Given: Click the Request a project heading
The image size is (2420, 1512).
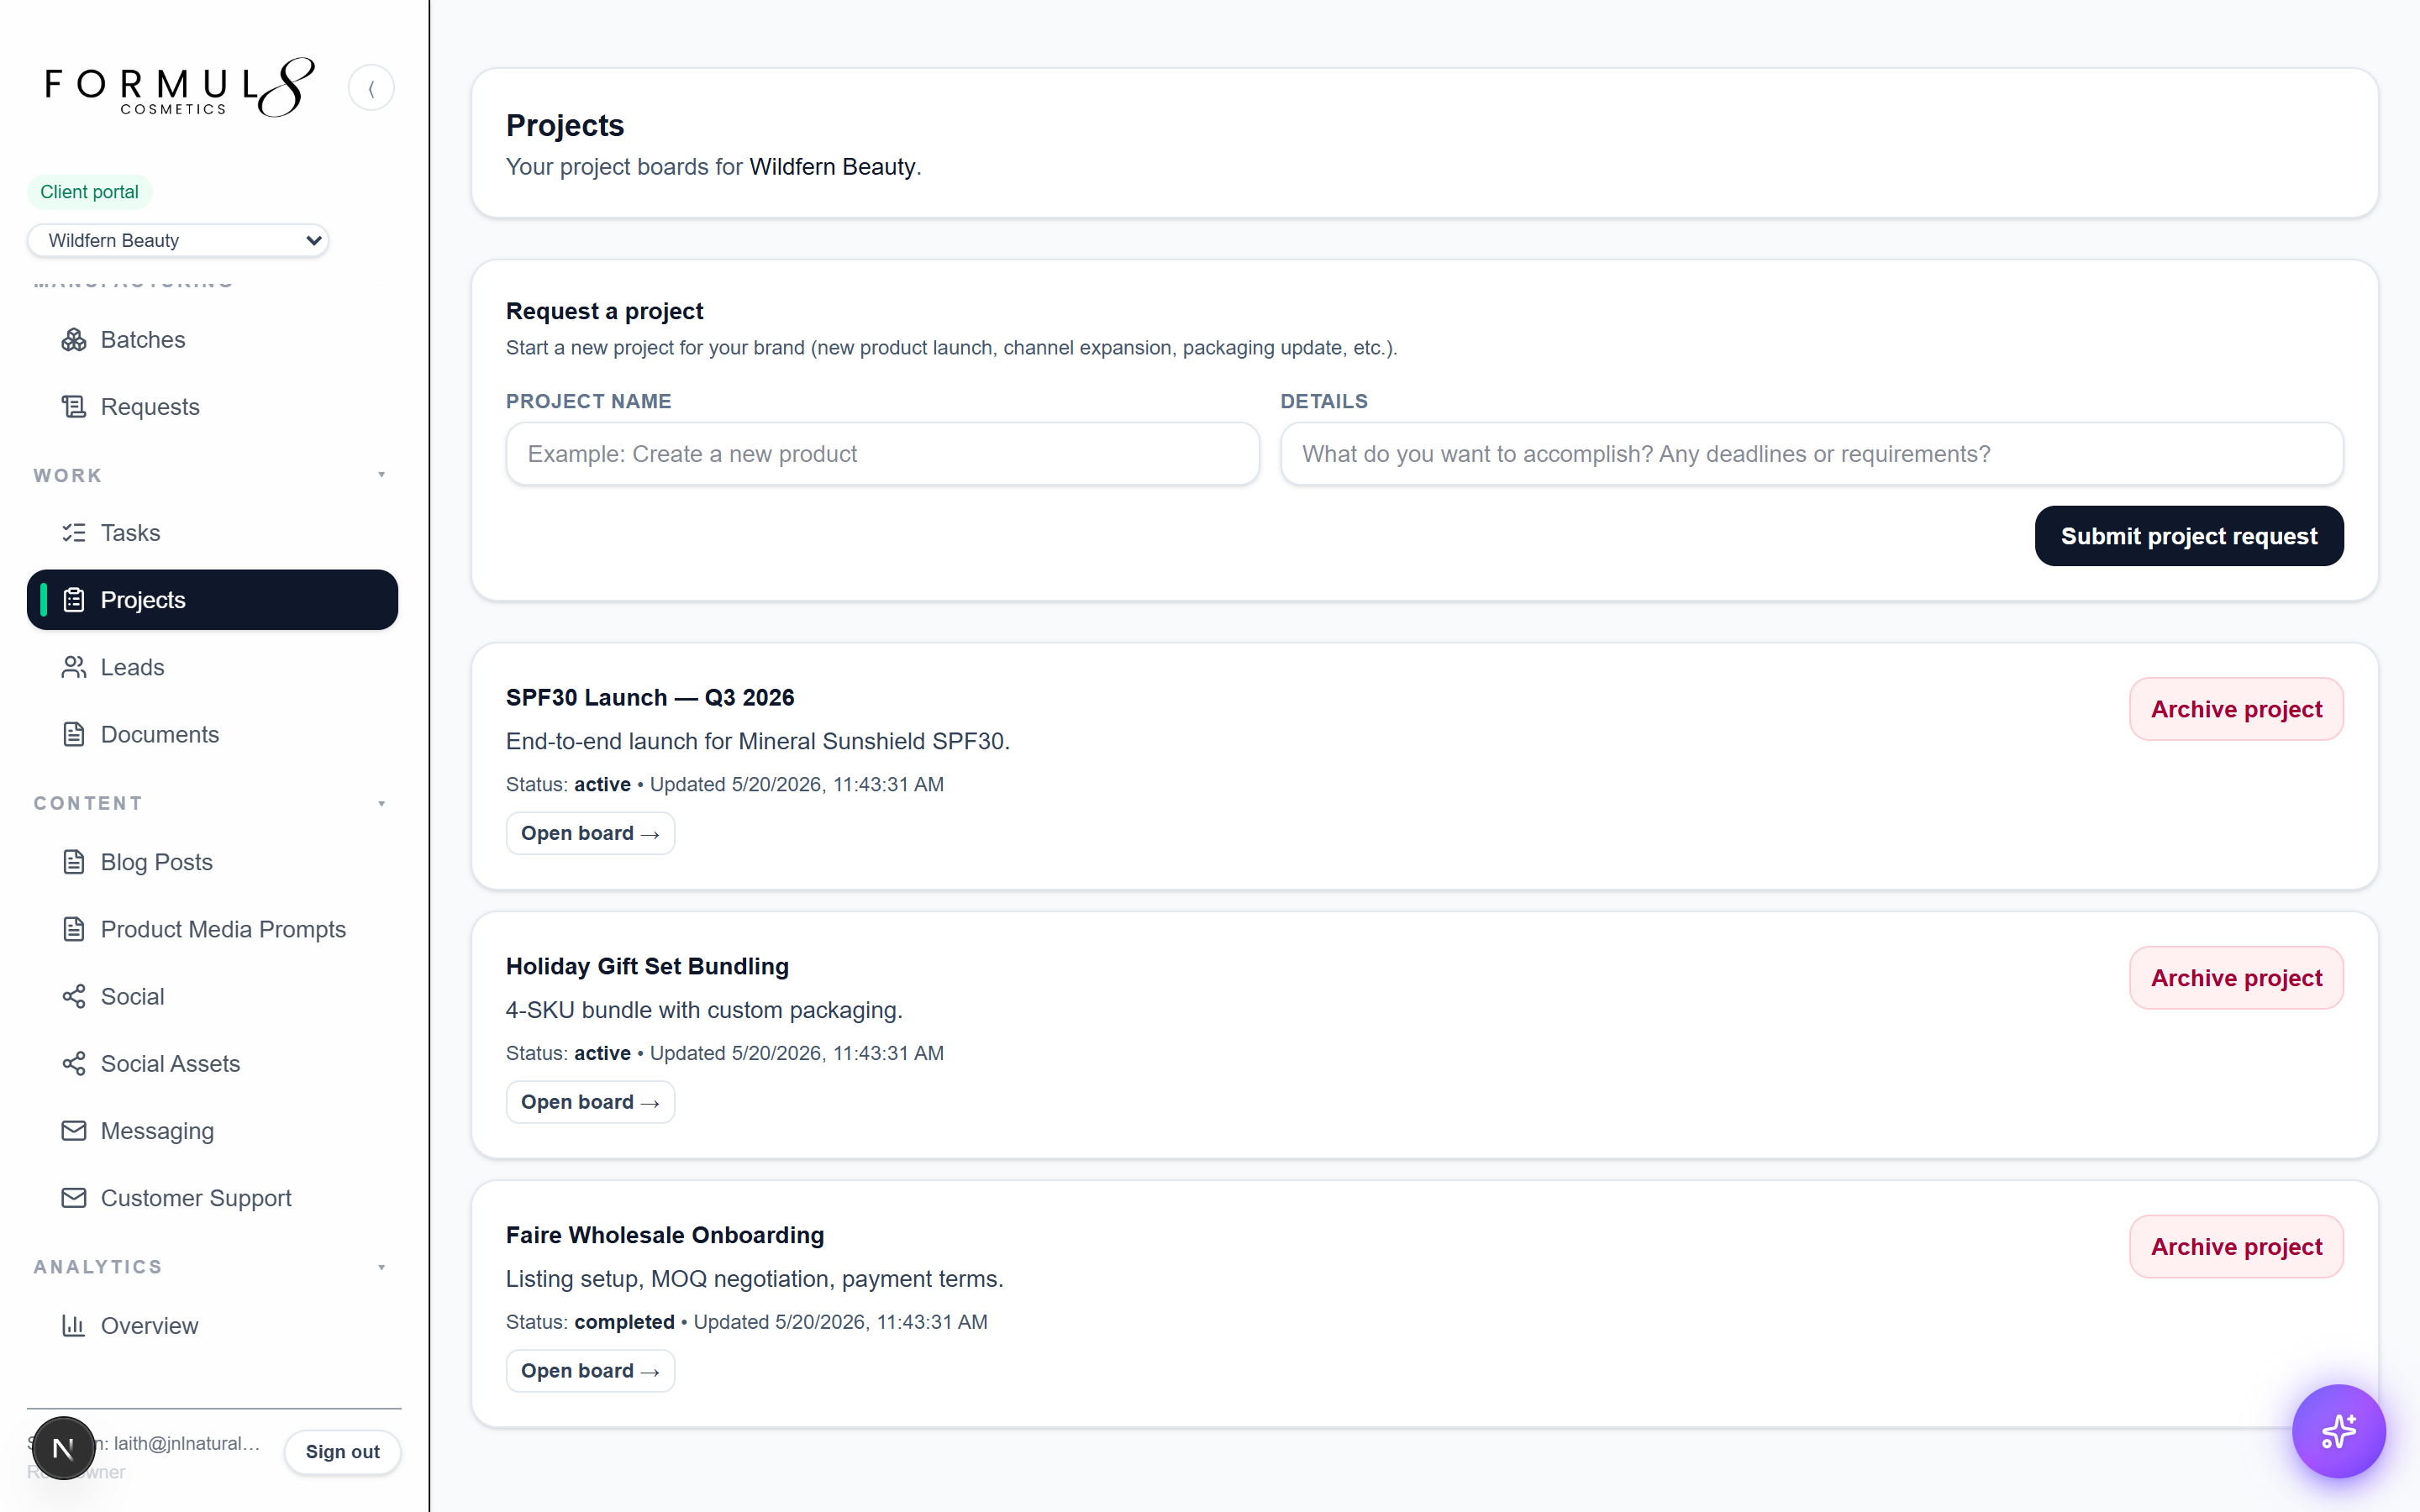Looking at the screenshot, I should [x=604, y=311].
